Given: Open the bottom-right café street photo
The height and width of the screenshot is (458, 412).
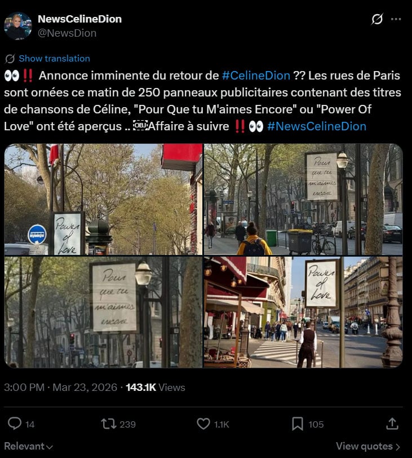Looking at the screenshot, I should [303, 312].
